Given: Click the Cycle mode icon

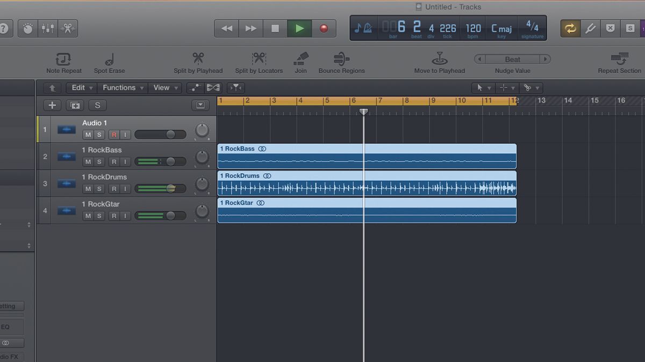Looking at the screenshot, I should click(x=570, y=28).
